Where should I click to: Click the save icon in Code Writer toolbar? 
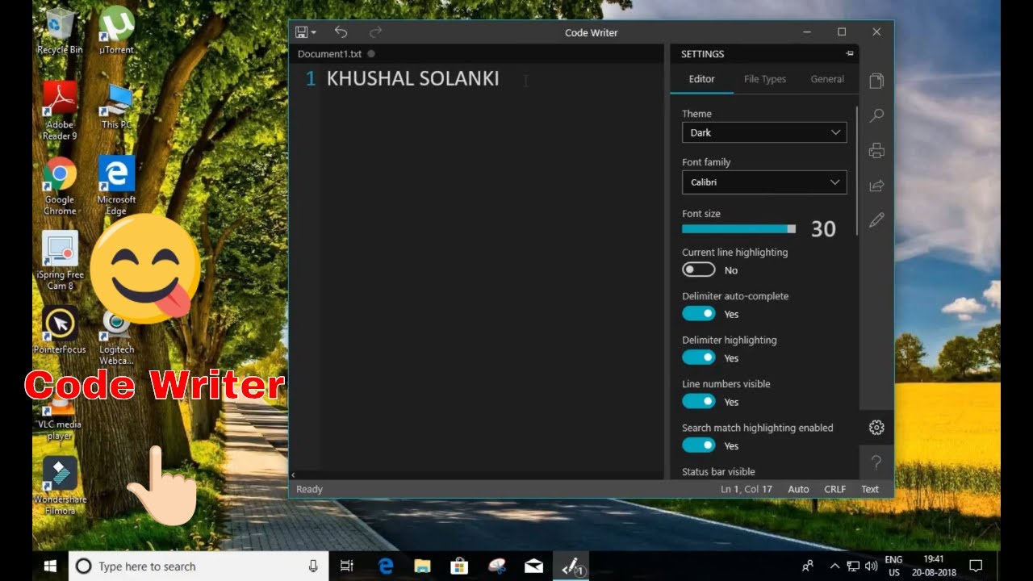pos(302,32)
